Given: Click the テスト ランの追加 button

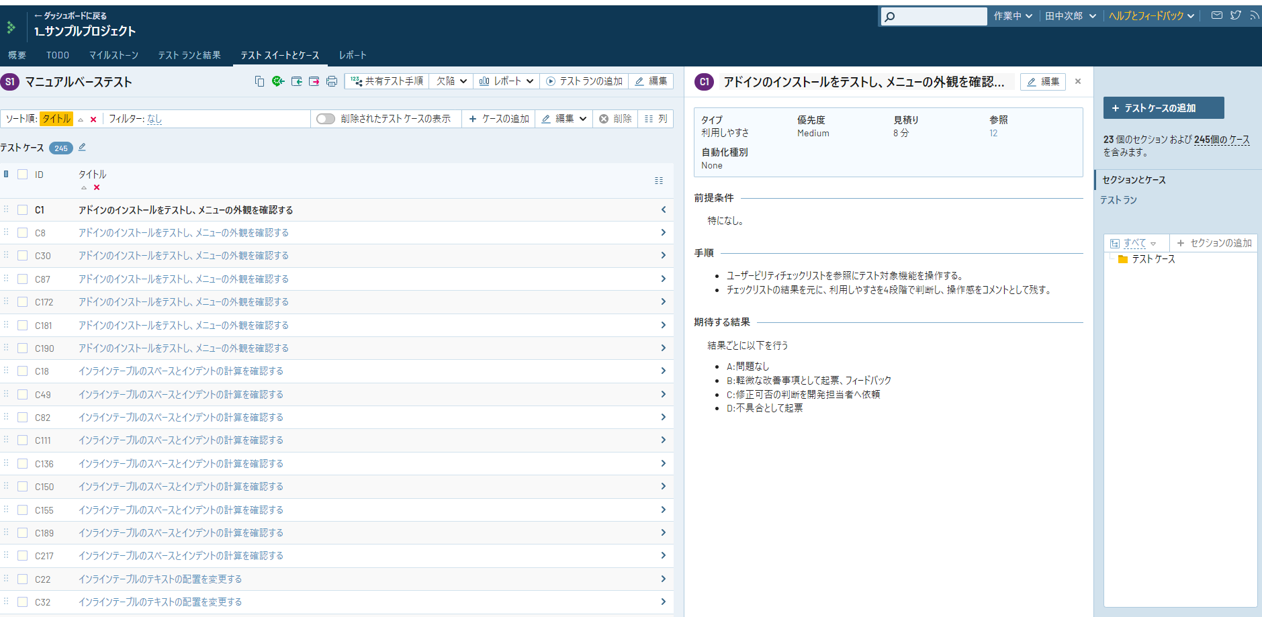Looking at the screenshot, I should click(x=584, y=81).
